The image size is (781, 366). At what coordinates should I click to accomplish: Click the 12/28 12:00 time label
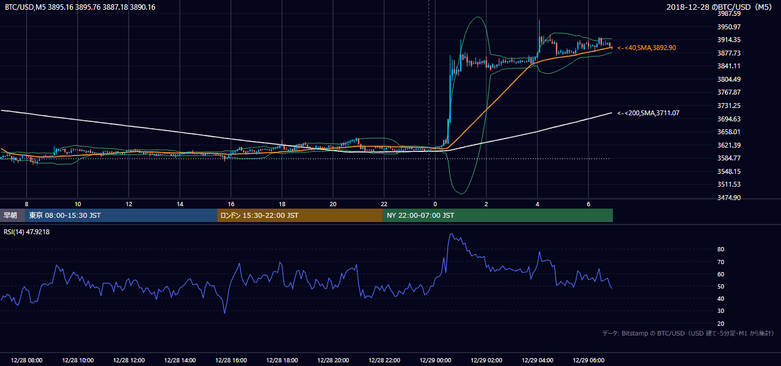pyautogui.click(x=129, y=361)
